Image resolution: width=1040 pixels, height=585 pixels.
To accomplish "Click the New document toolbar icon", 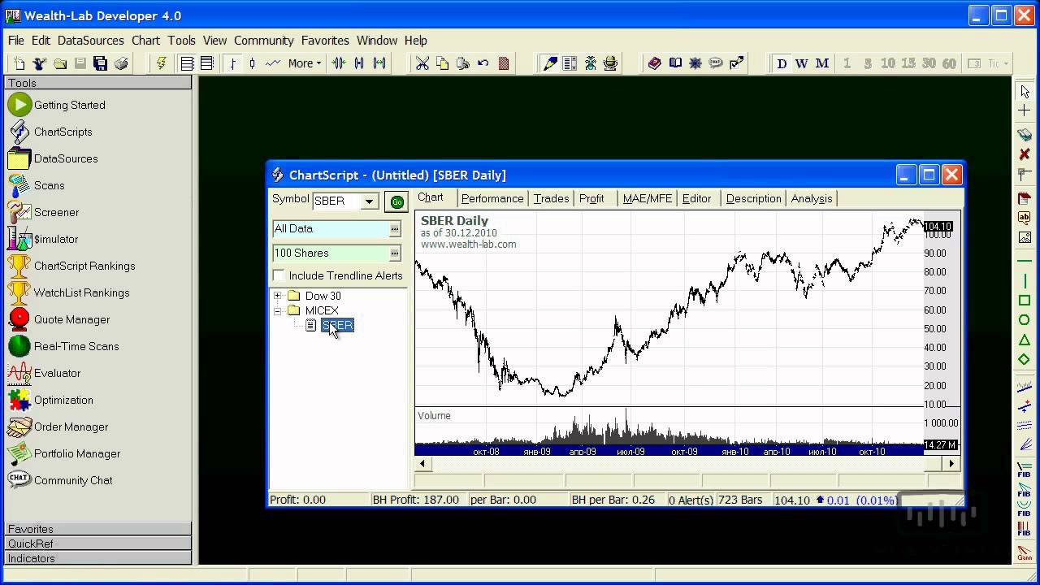I will [x=19, y=63].
